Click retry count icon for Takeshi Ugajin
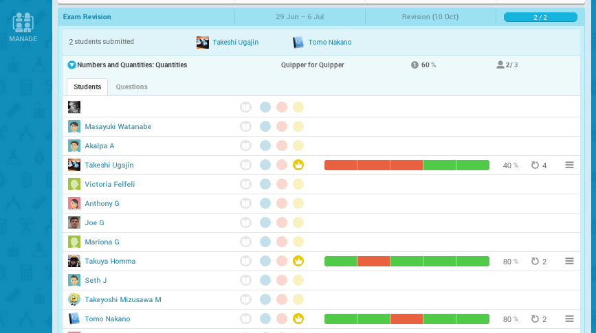Image resolution: width=596 pixels, height=333 pixels. point(535,165)
